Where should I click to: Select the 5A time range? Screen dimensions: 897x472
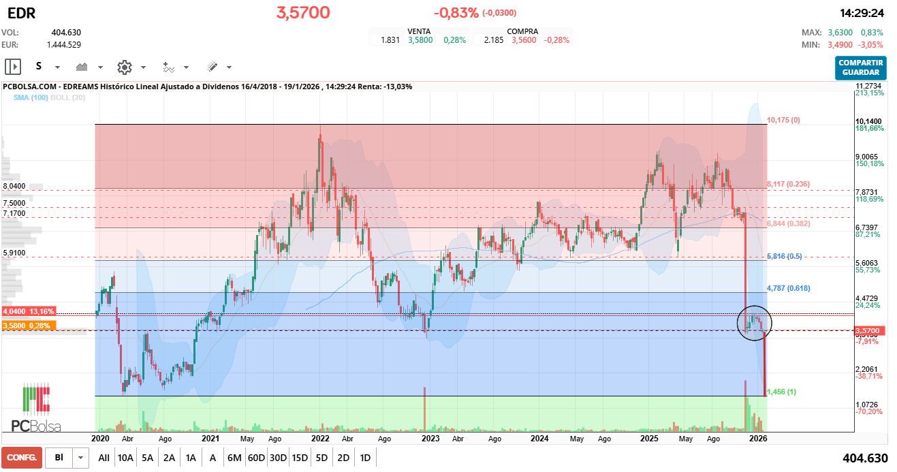pyautogui.click(x=147, y=458)
